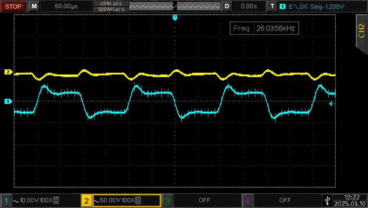This screenshot has height=208, width=368.
Task: Select the T trigger icon
Action: pyautogui.click(x=272, y=6)
